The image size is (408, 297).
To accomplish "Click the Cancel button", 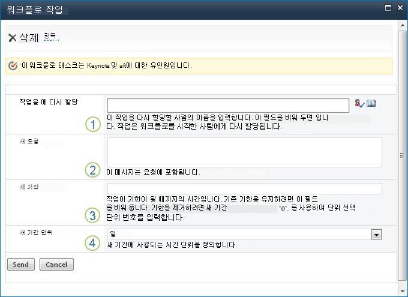I will (56, 265).
